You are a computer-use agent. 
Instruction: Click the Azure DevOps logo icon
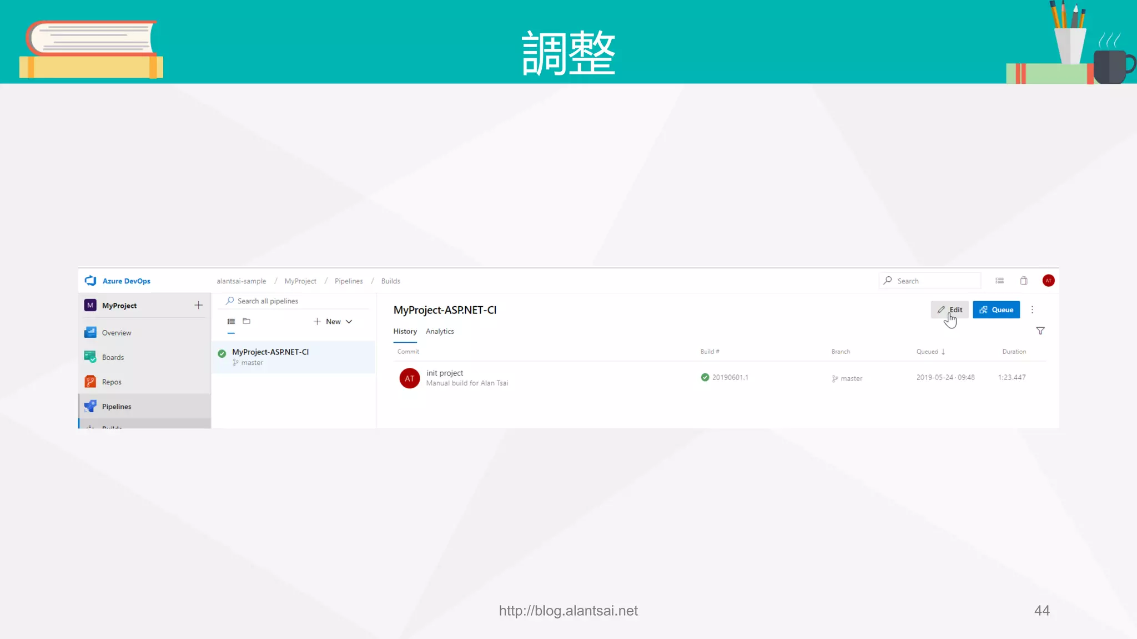click(x=90, y=281)
